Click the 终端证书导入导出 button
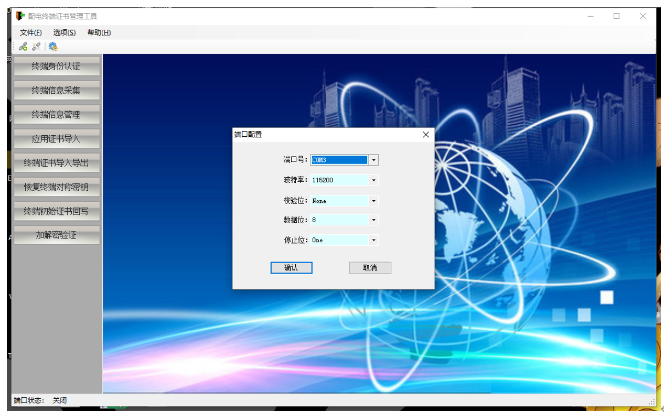The image size is (664, 414). pos(57,163)
